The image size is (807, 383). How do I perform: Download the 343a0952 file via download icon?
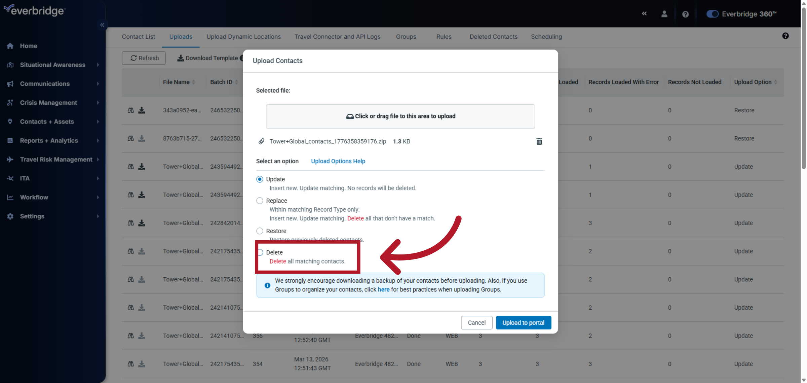(142, 110)
